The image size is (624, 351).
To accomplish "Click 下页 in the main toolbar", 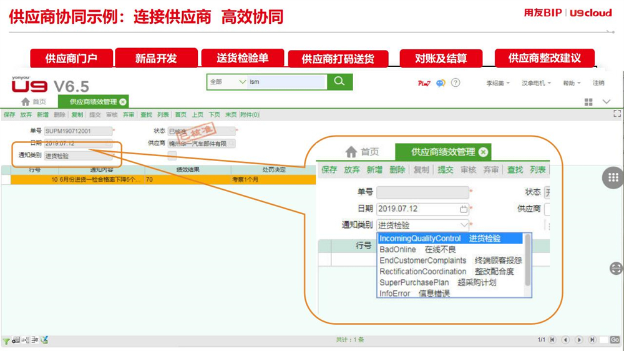I will coord(214,115).
